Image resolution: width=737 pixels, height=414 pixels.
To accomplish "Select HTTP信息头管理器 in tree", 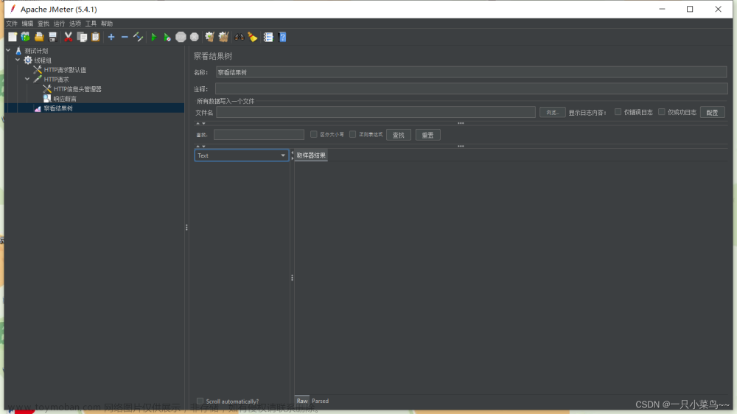I will pos(77,89).
